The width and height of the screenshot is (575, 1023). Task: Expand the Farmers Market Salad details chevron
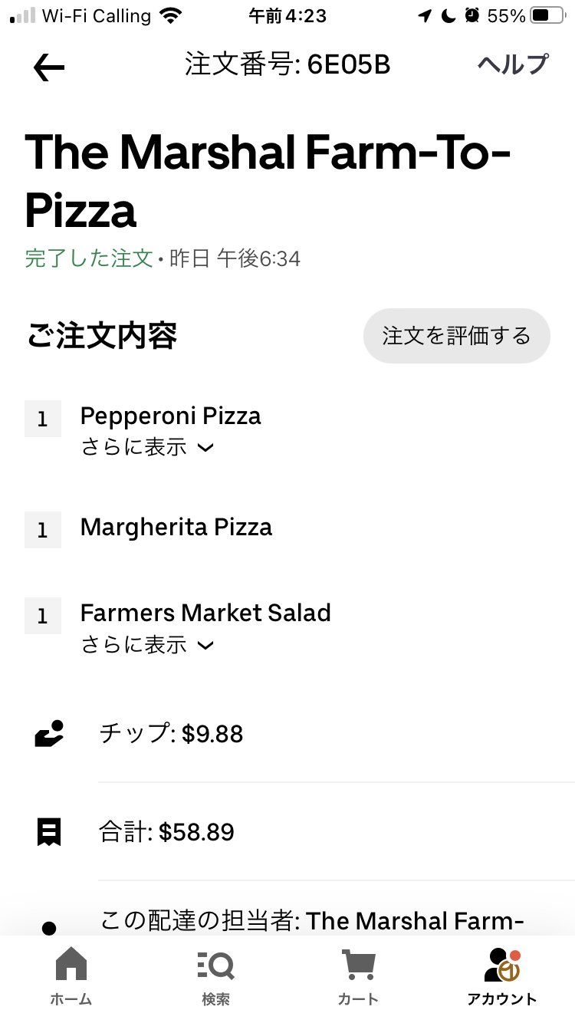[205, 646]
